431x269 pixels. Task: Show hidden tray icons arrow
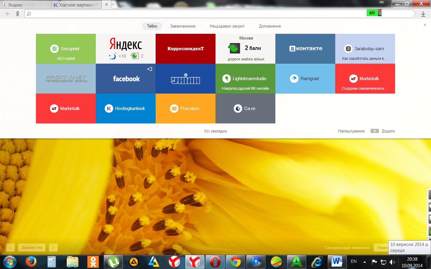[x=365, y=262]
